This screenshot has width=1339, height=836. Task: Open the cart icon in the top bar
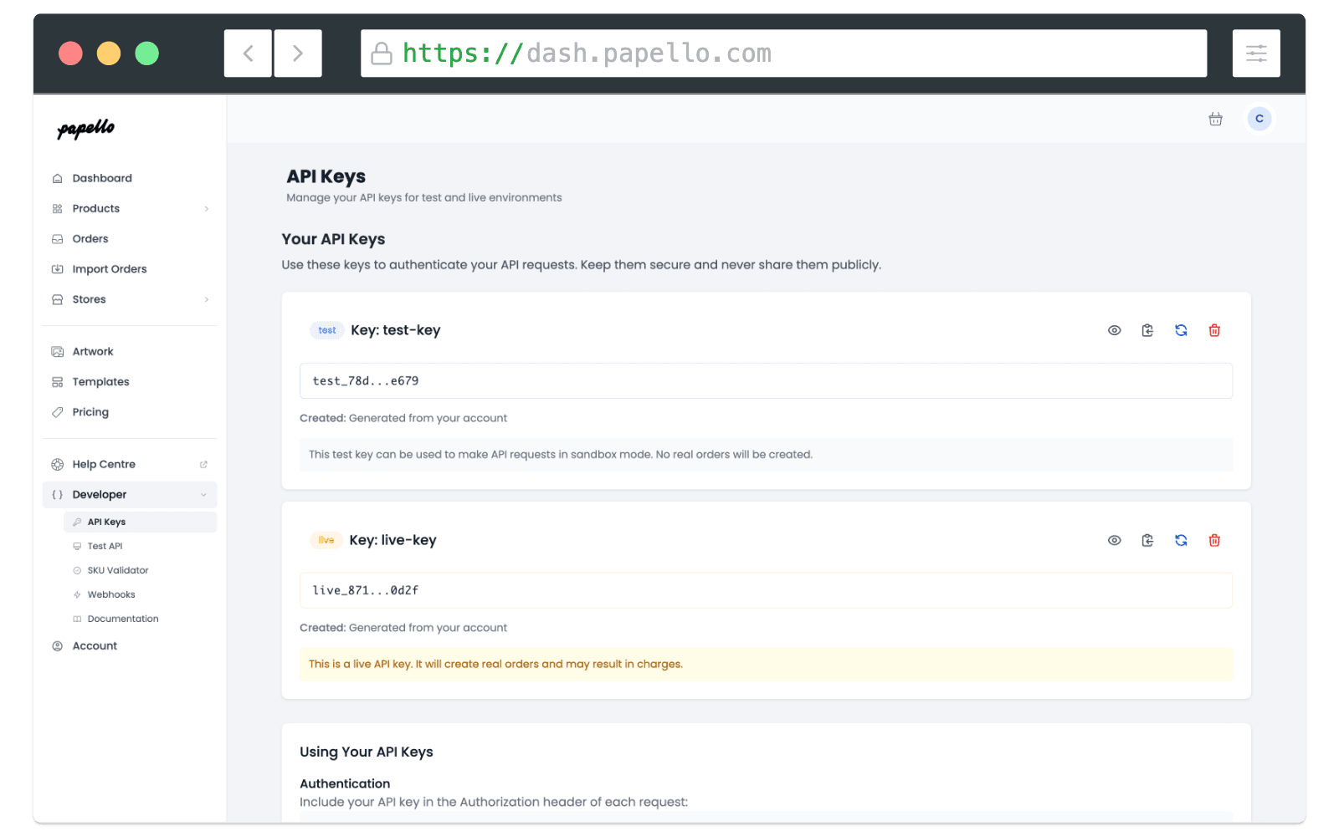pos(1215,119)
